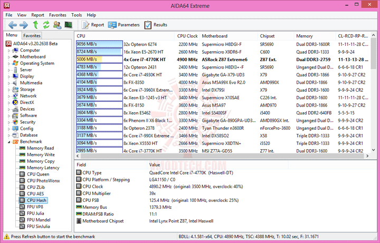Go back with the Back arrow
This screenshot has height=243, width=380.
coord(12,25)
